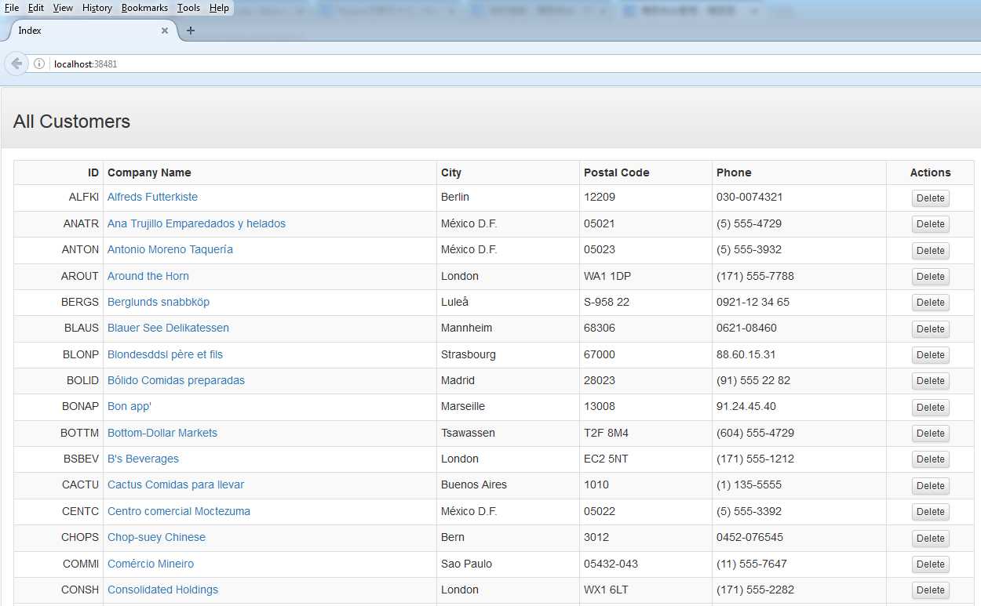Delete the BLAUS customer row
This screenshot has width=981, height=606.
(x=930, y=329)
